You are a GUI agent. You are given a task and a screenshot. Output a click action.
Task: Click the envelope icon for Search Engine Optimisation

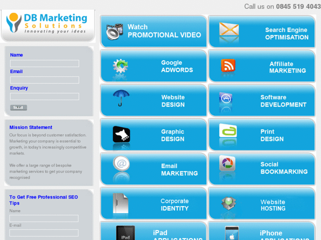point(229,30)
